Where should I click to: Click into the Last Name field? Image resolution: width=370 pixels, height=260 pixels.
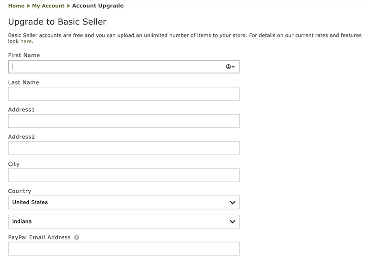tap(123, 94)
